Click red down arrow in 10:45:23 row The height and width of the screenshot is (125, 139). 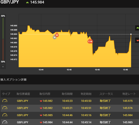(41, 101)
